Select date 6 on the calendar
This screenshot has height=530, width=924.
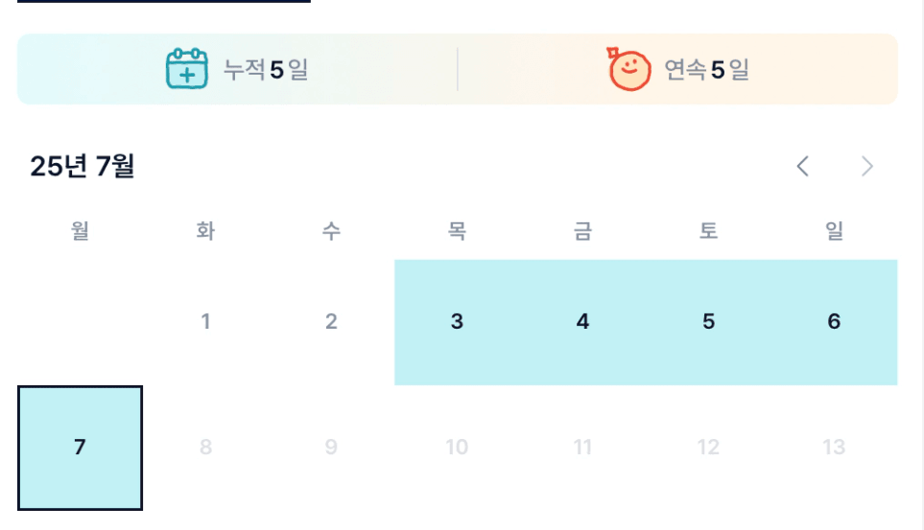click(834, 322)
